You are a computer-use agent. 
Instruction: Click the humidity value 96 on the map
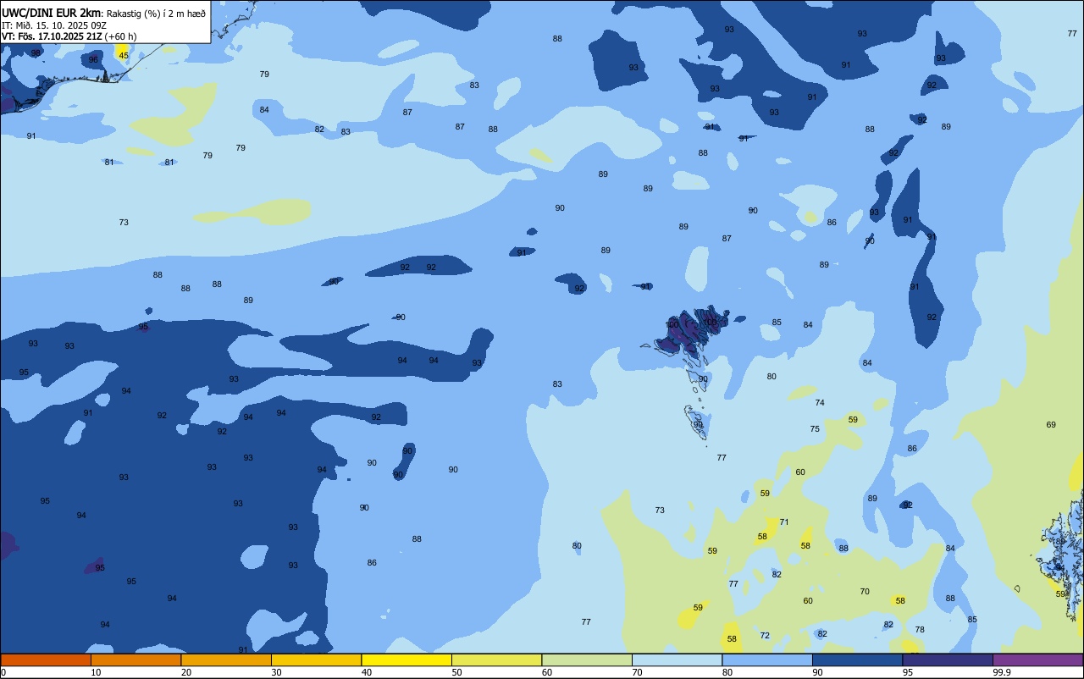[x=94, y=60]
